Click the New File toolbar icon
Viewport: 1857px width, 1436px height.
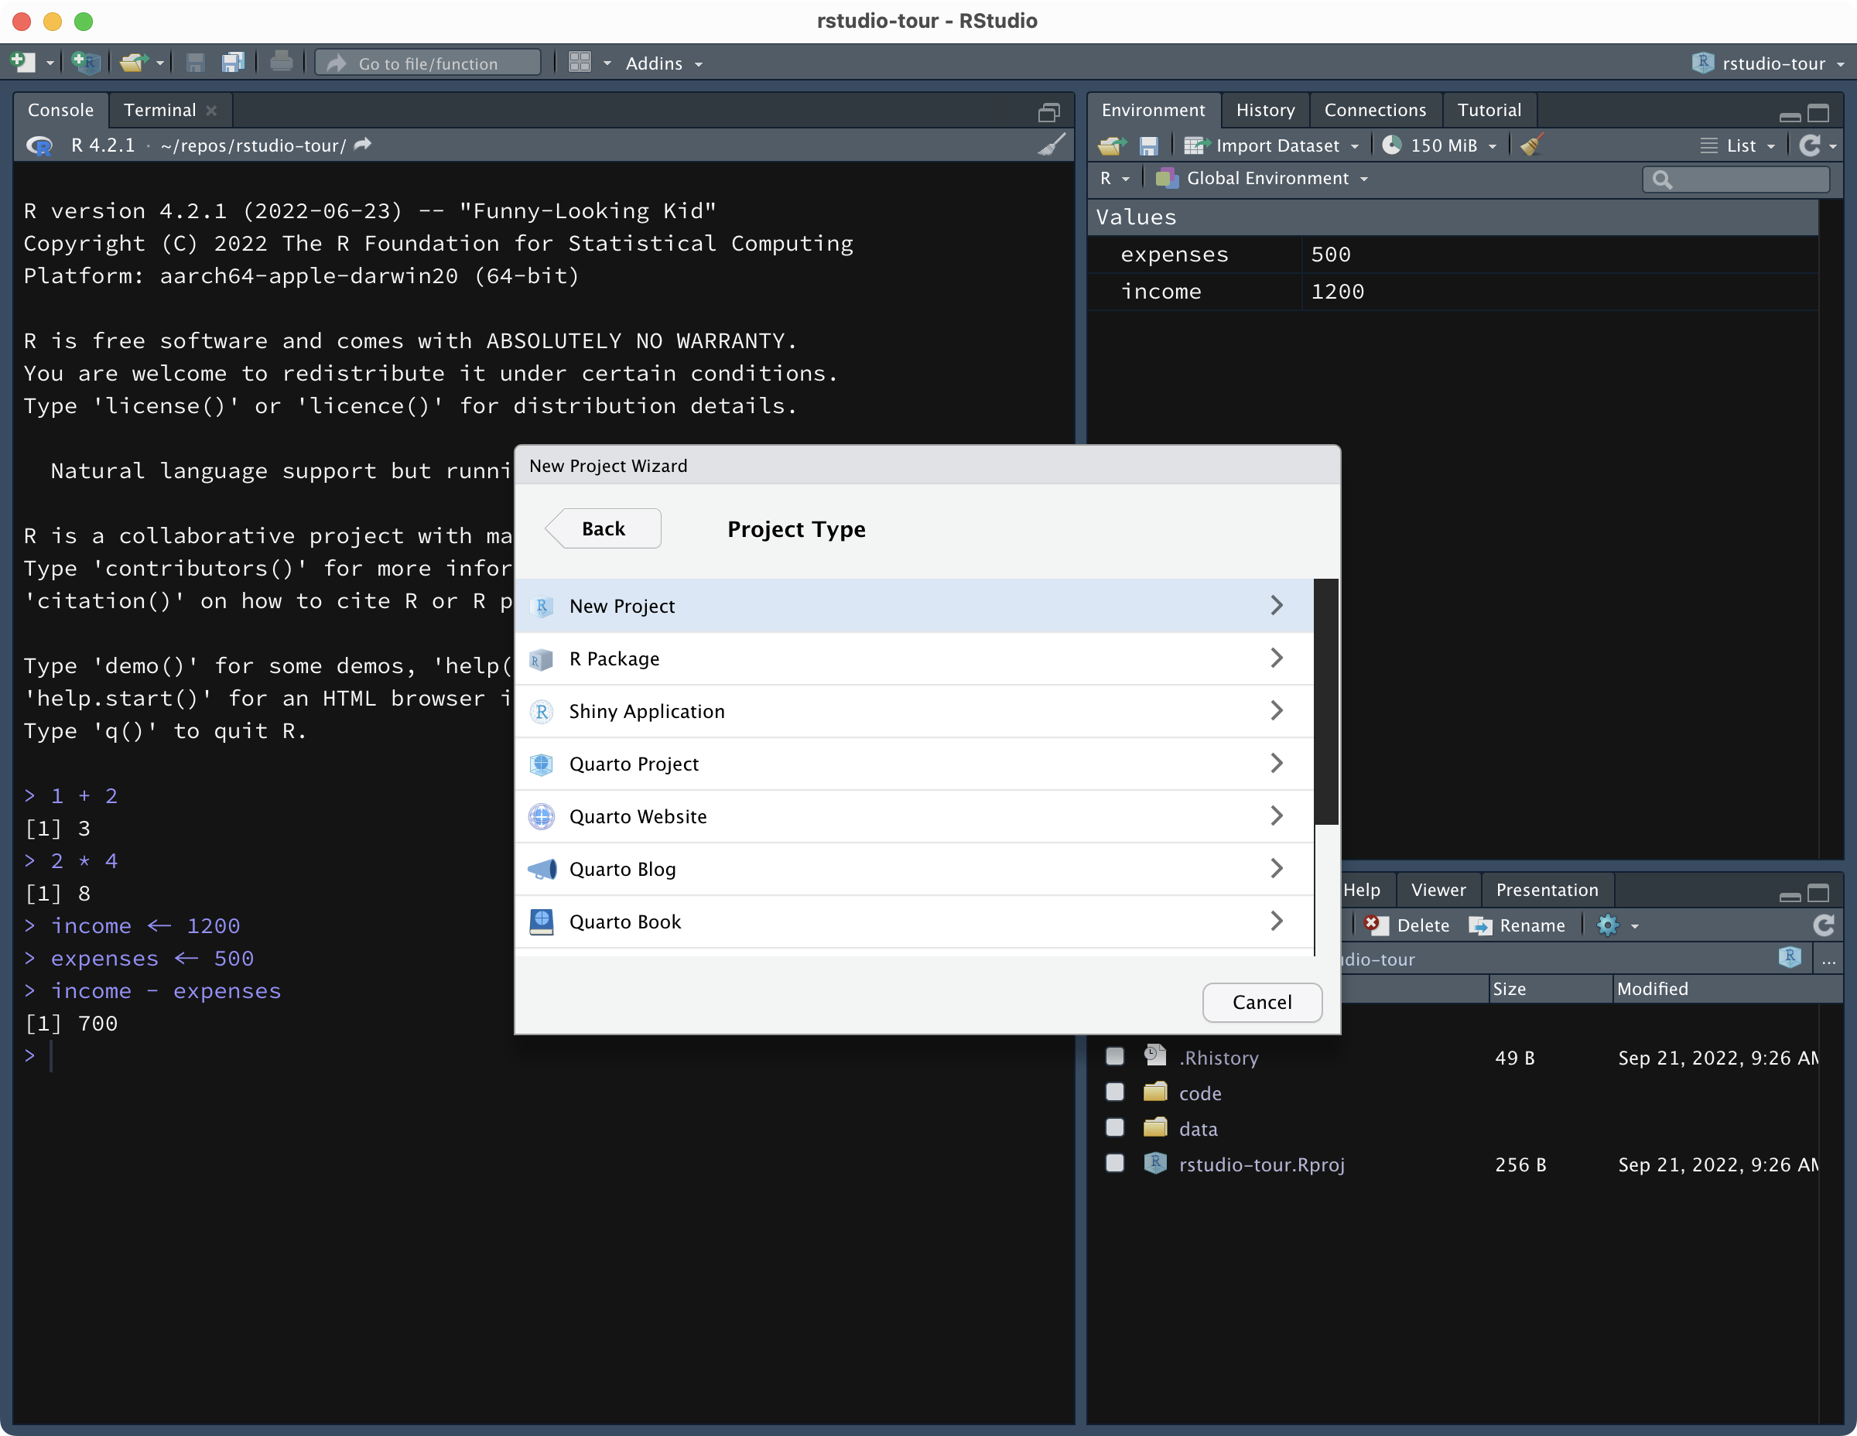pos(23,62)
